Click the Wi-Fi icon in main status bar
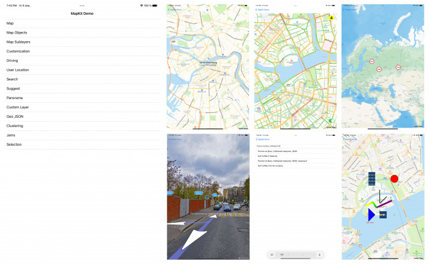Image resolution: width=429 pixels, height=264 pixels. pyautogui.click(x=141, y=5)
